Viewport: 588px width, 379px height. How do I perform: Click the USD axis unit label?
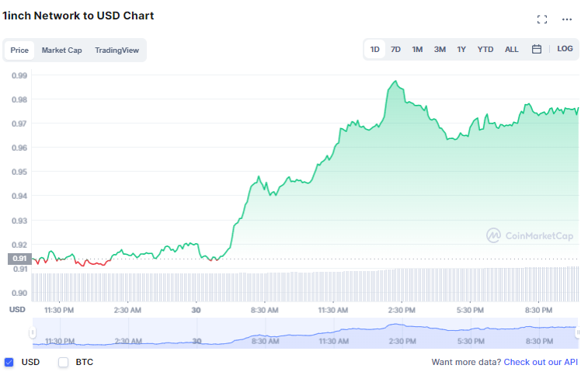pyautogui.click(x=17, y=310)
